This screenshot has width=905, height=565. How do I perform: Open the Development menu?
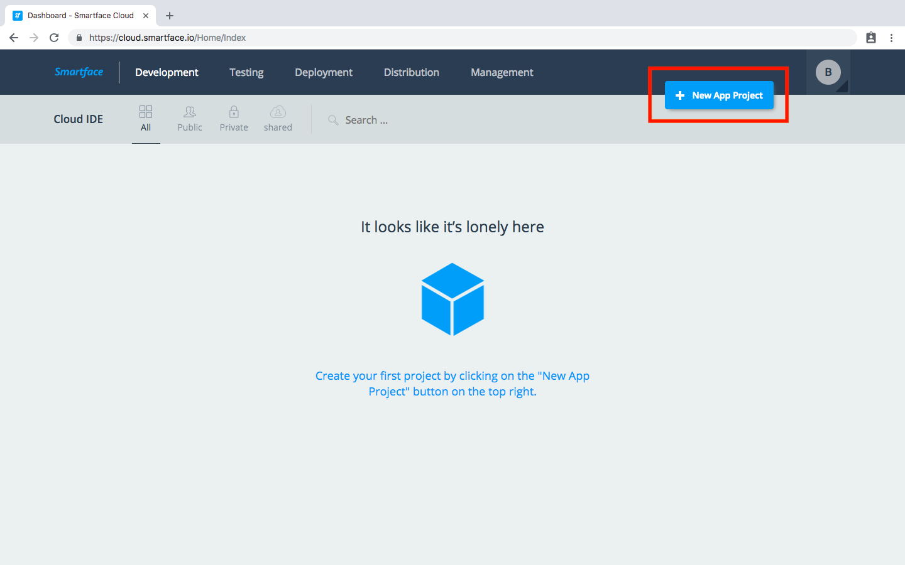pyautogui.click(x=167, y=72)
